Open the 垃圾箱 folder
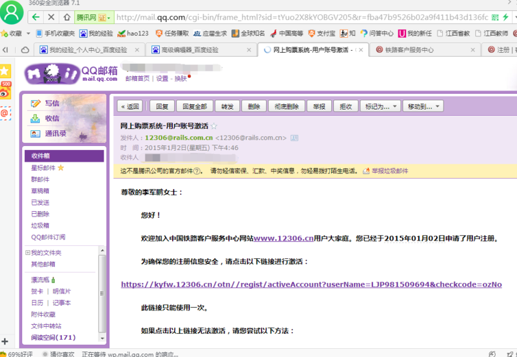This screenshot has height=357, width=517. pos(40,225)
